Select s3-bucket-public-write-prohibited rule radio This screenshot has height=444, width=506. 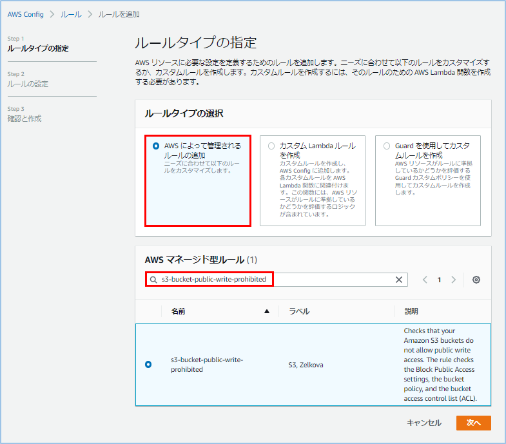[148, 365]
